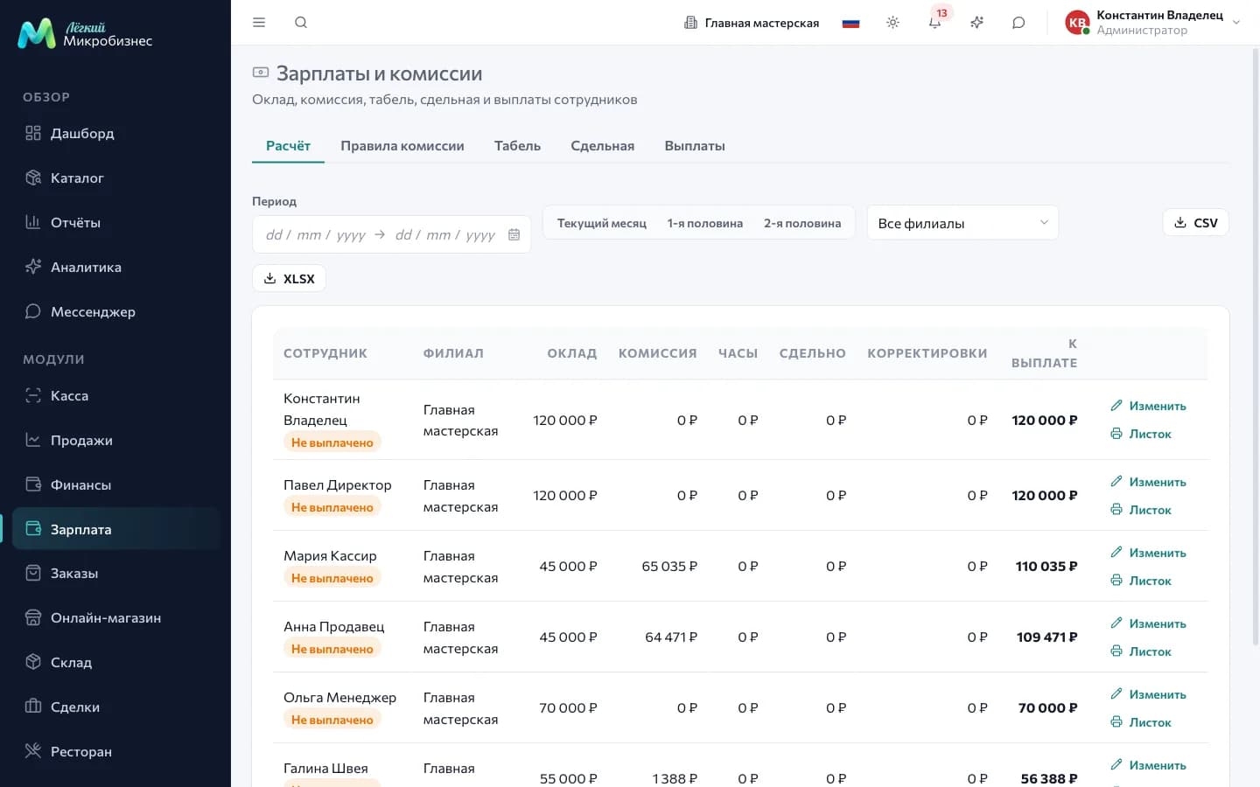Click К выплате column header

1045,353
